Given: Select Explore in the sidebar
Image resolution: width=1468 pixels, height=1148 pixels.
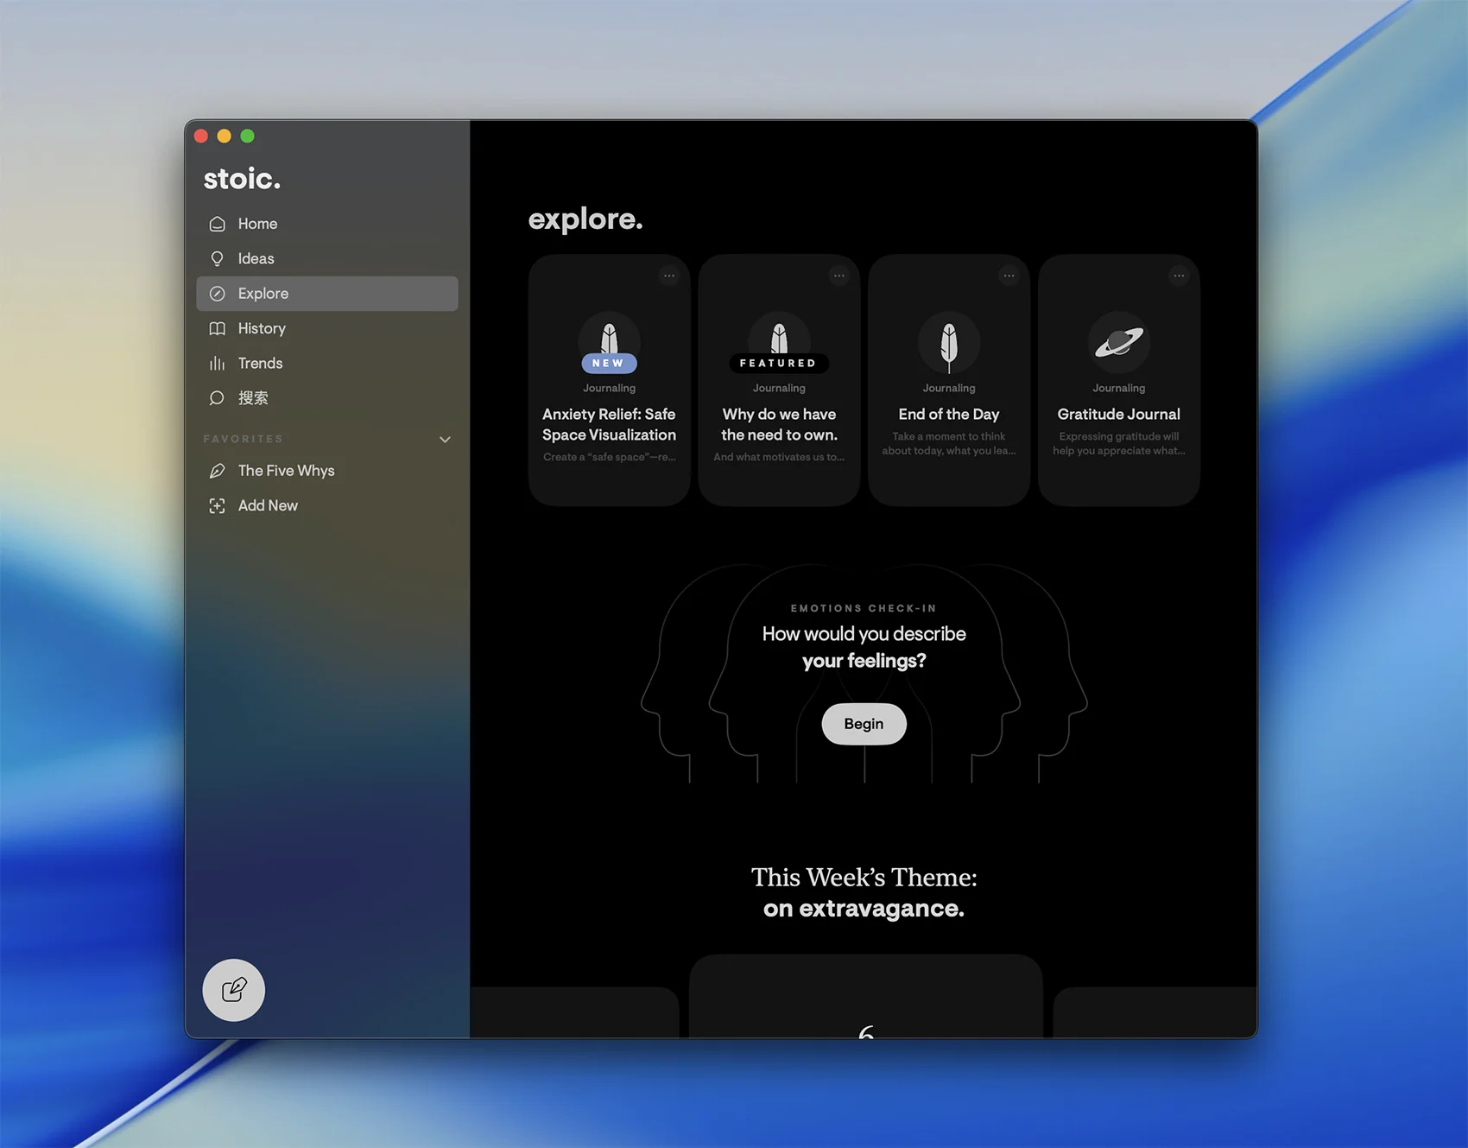Looking at the screenshot, I should (x=326, y=294).
